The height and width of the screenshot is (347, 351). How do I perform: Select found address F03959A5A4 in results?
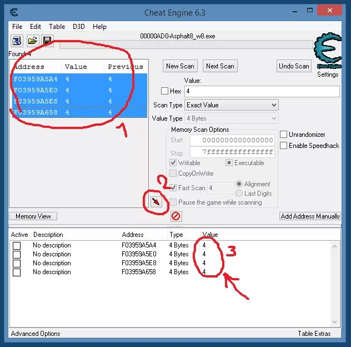coord(79,79)
